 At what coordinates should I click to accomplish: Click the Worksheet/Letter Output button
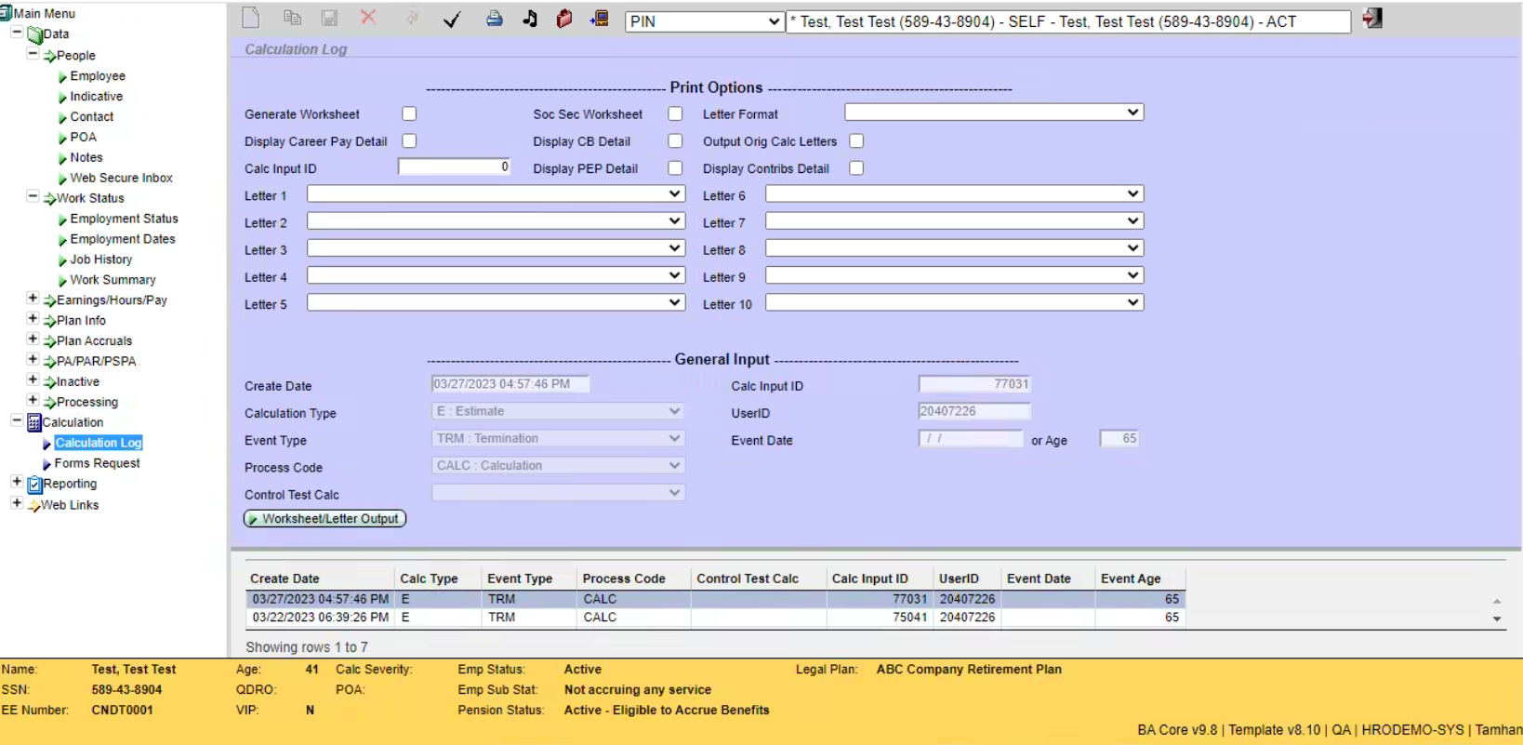[x=324, y=519]
